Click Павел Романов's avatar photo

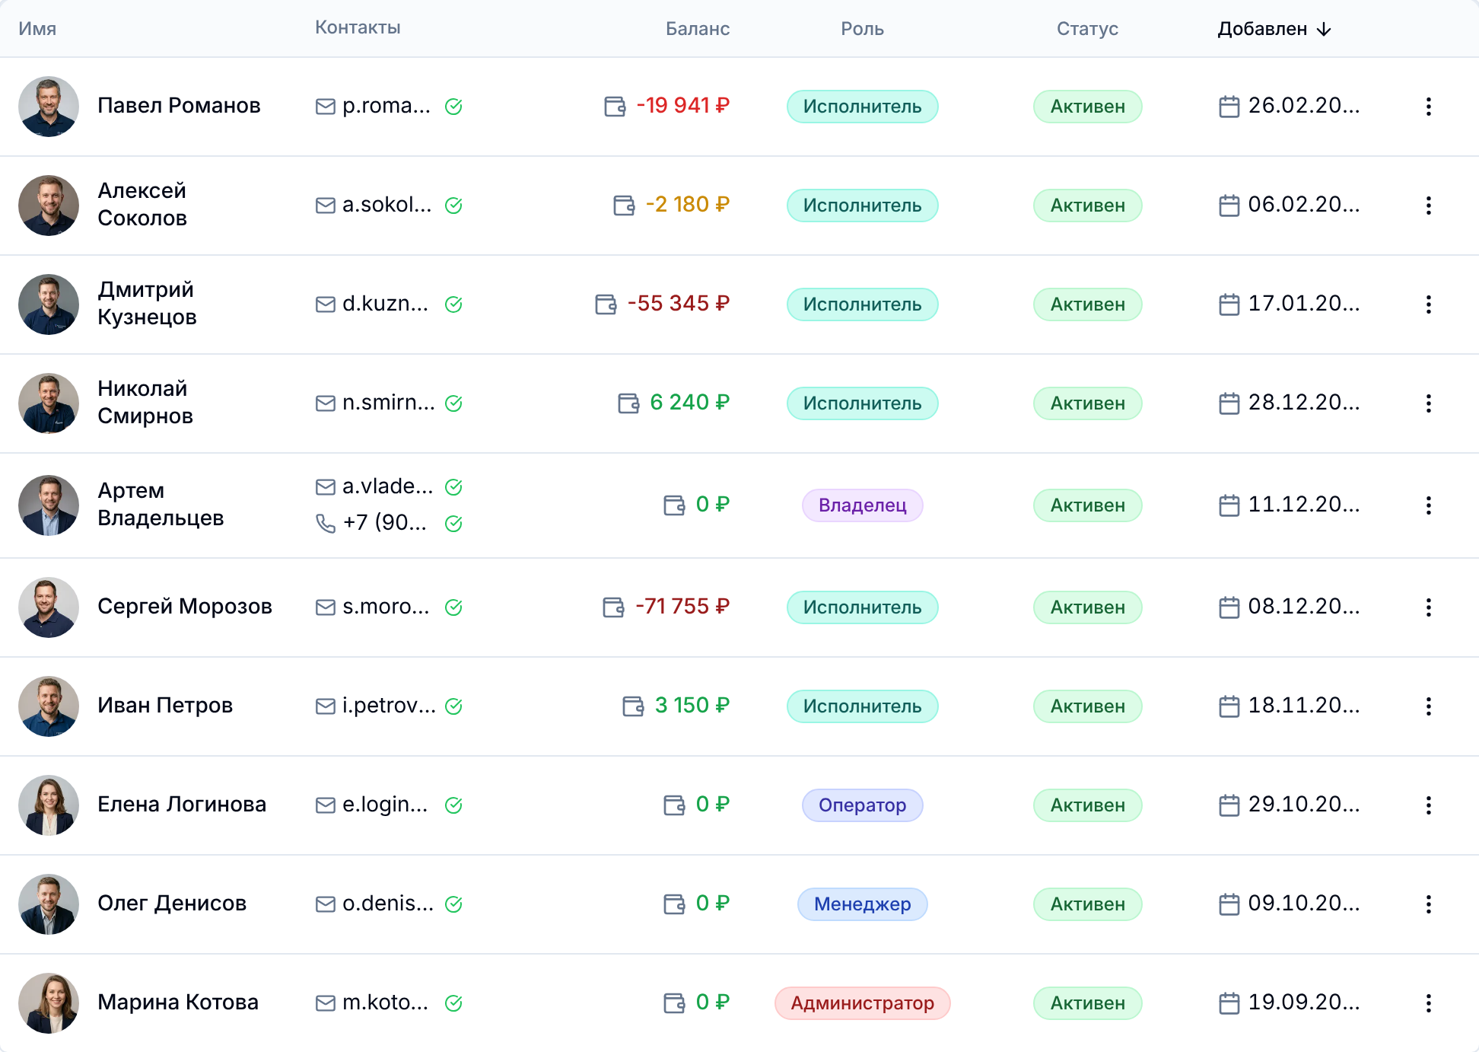(x=49, y=107)
